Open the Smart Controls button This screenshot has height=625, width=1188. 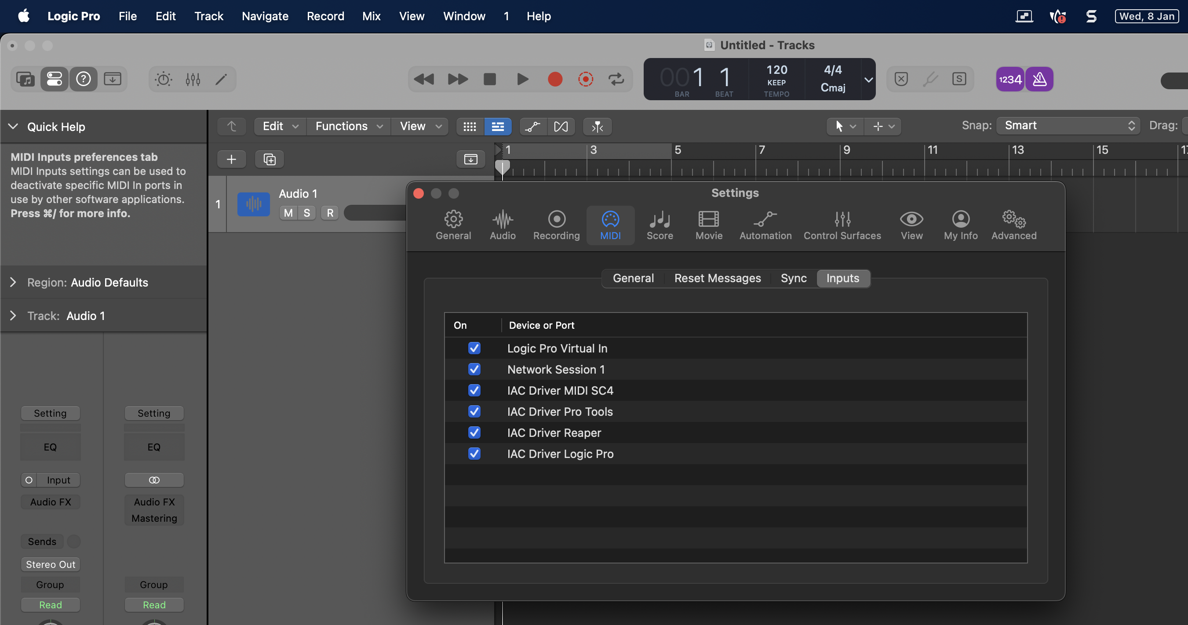163,79
